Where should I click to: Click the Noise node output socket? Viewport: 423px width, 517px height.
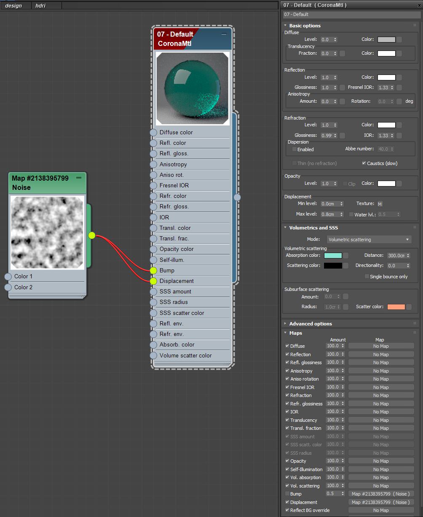92,236
